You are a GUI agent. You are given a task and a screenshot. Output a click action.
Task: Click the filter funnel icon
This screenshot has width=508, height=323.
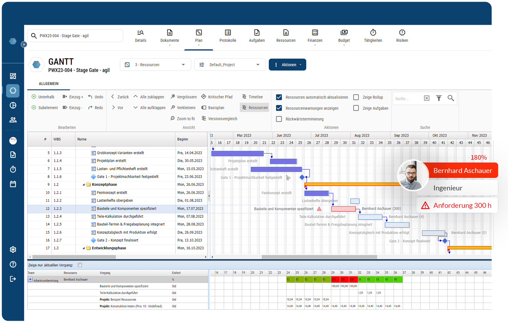pos(439,98)
